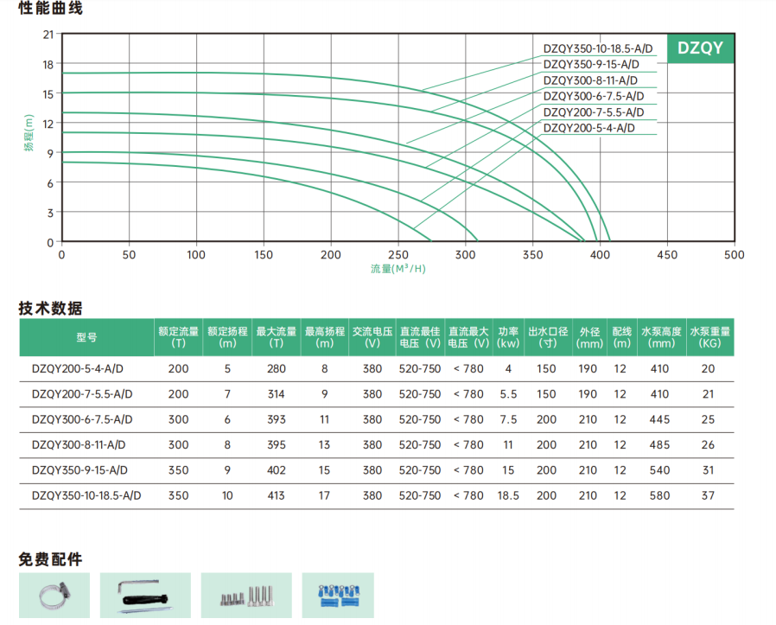Click the DZQY200-7-5.5-A/D table row name
The width and height of the screenshot is (776, 625).
point(82,394)
